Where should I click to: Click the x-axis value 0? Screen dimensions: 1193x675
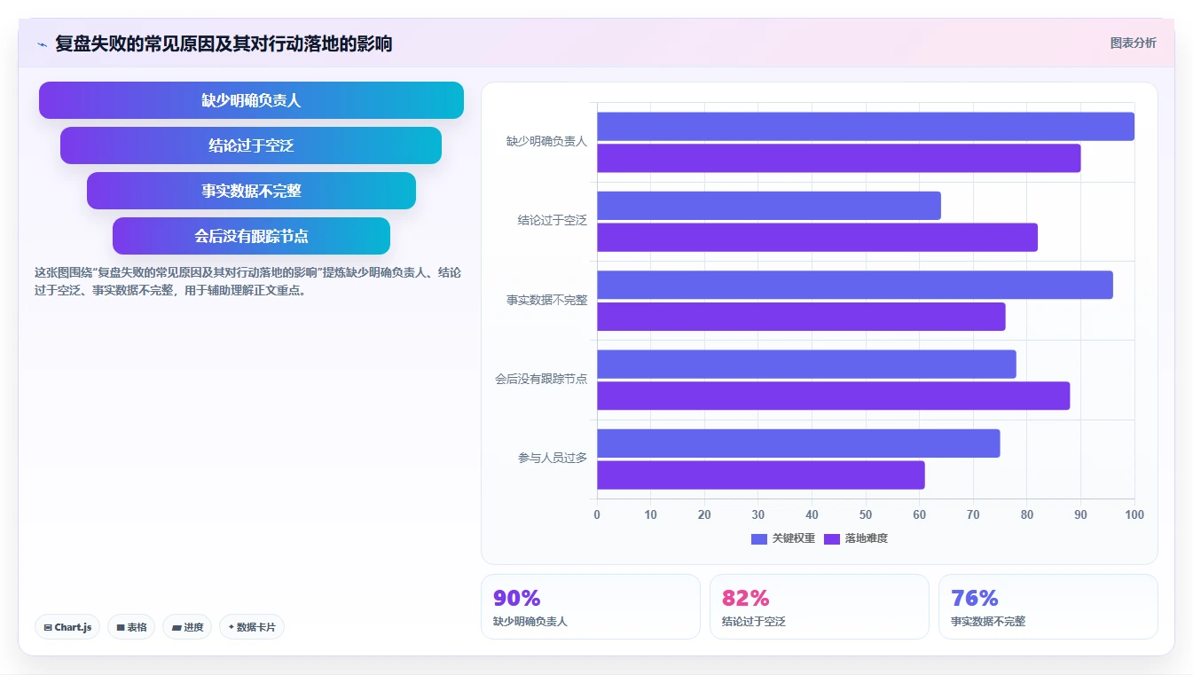pos(597,514)
